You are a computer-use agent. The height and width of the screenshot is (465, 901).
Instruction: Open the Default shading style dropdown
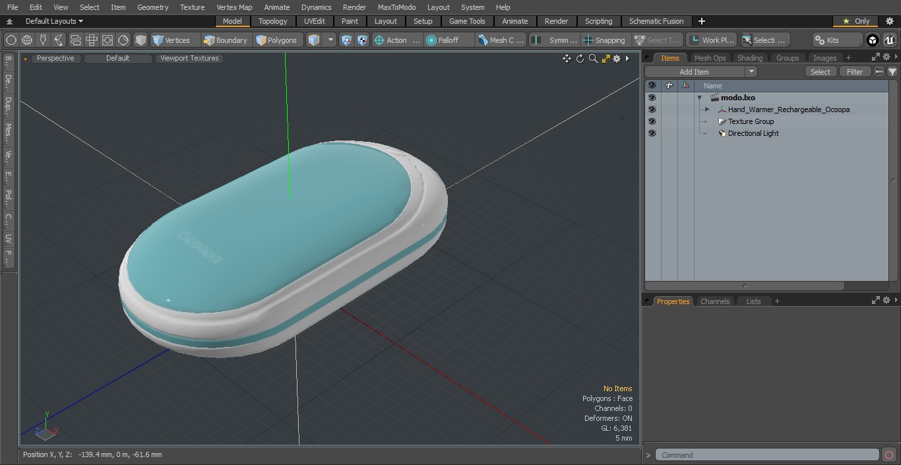(x=117, y=59)
